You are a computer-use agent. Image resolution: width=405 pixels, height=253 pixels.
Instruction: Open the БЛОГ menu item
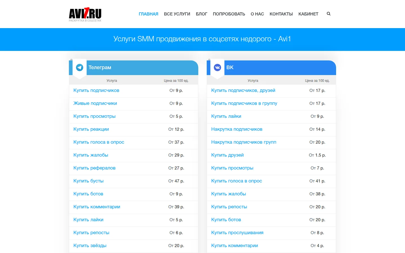point(201,14)
